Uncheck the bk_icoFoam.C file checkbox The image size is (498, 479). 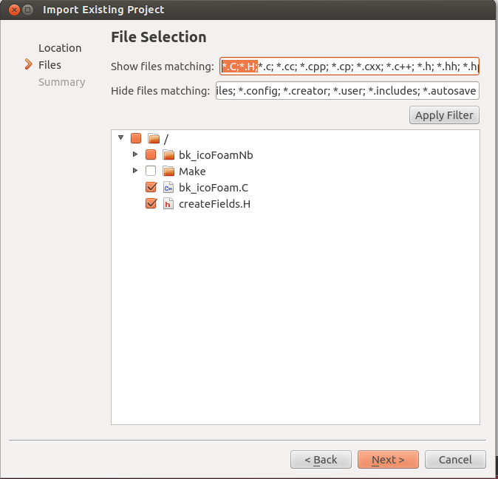tap(151, 188)
